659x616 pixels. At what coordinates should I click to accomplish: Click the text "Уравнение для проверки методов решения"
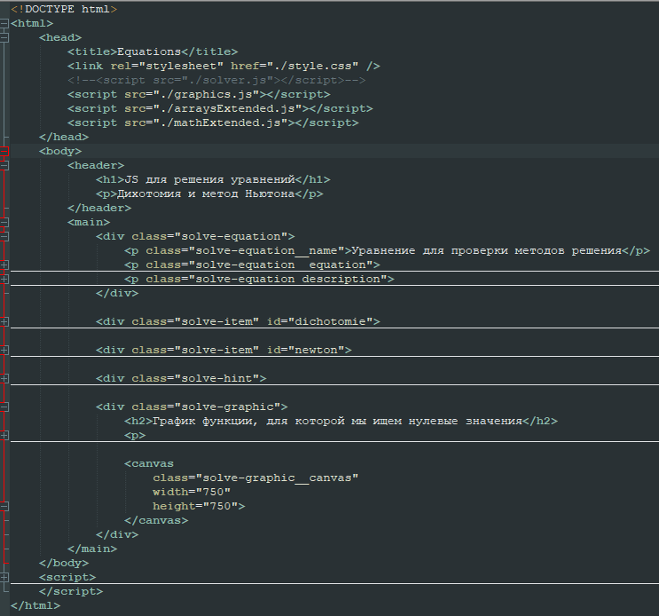(x=486, y=251)
